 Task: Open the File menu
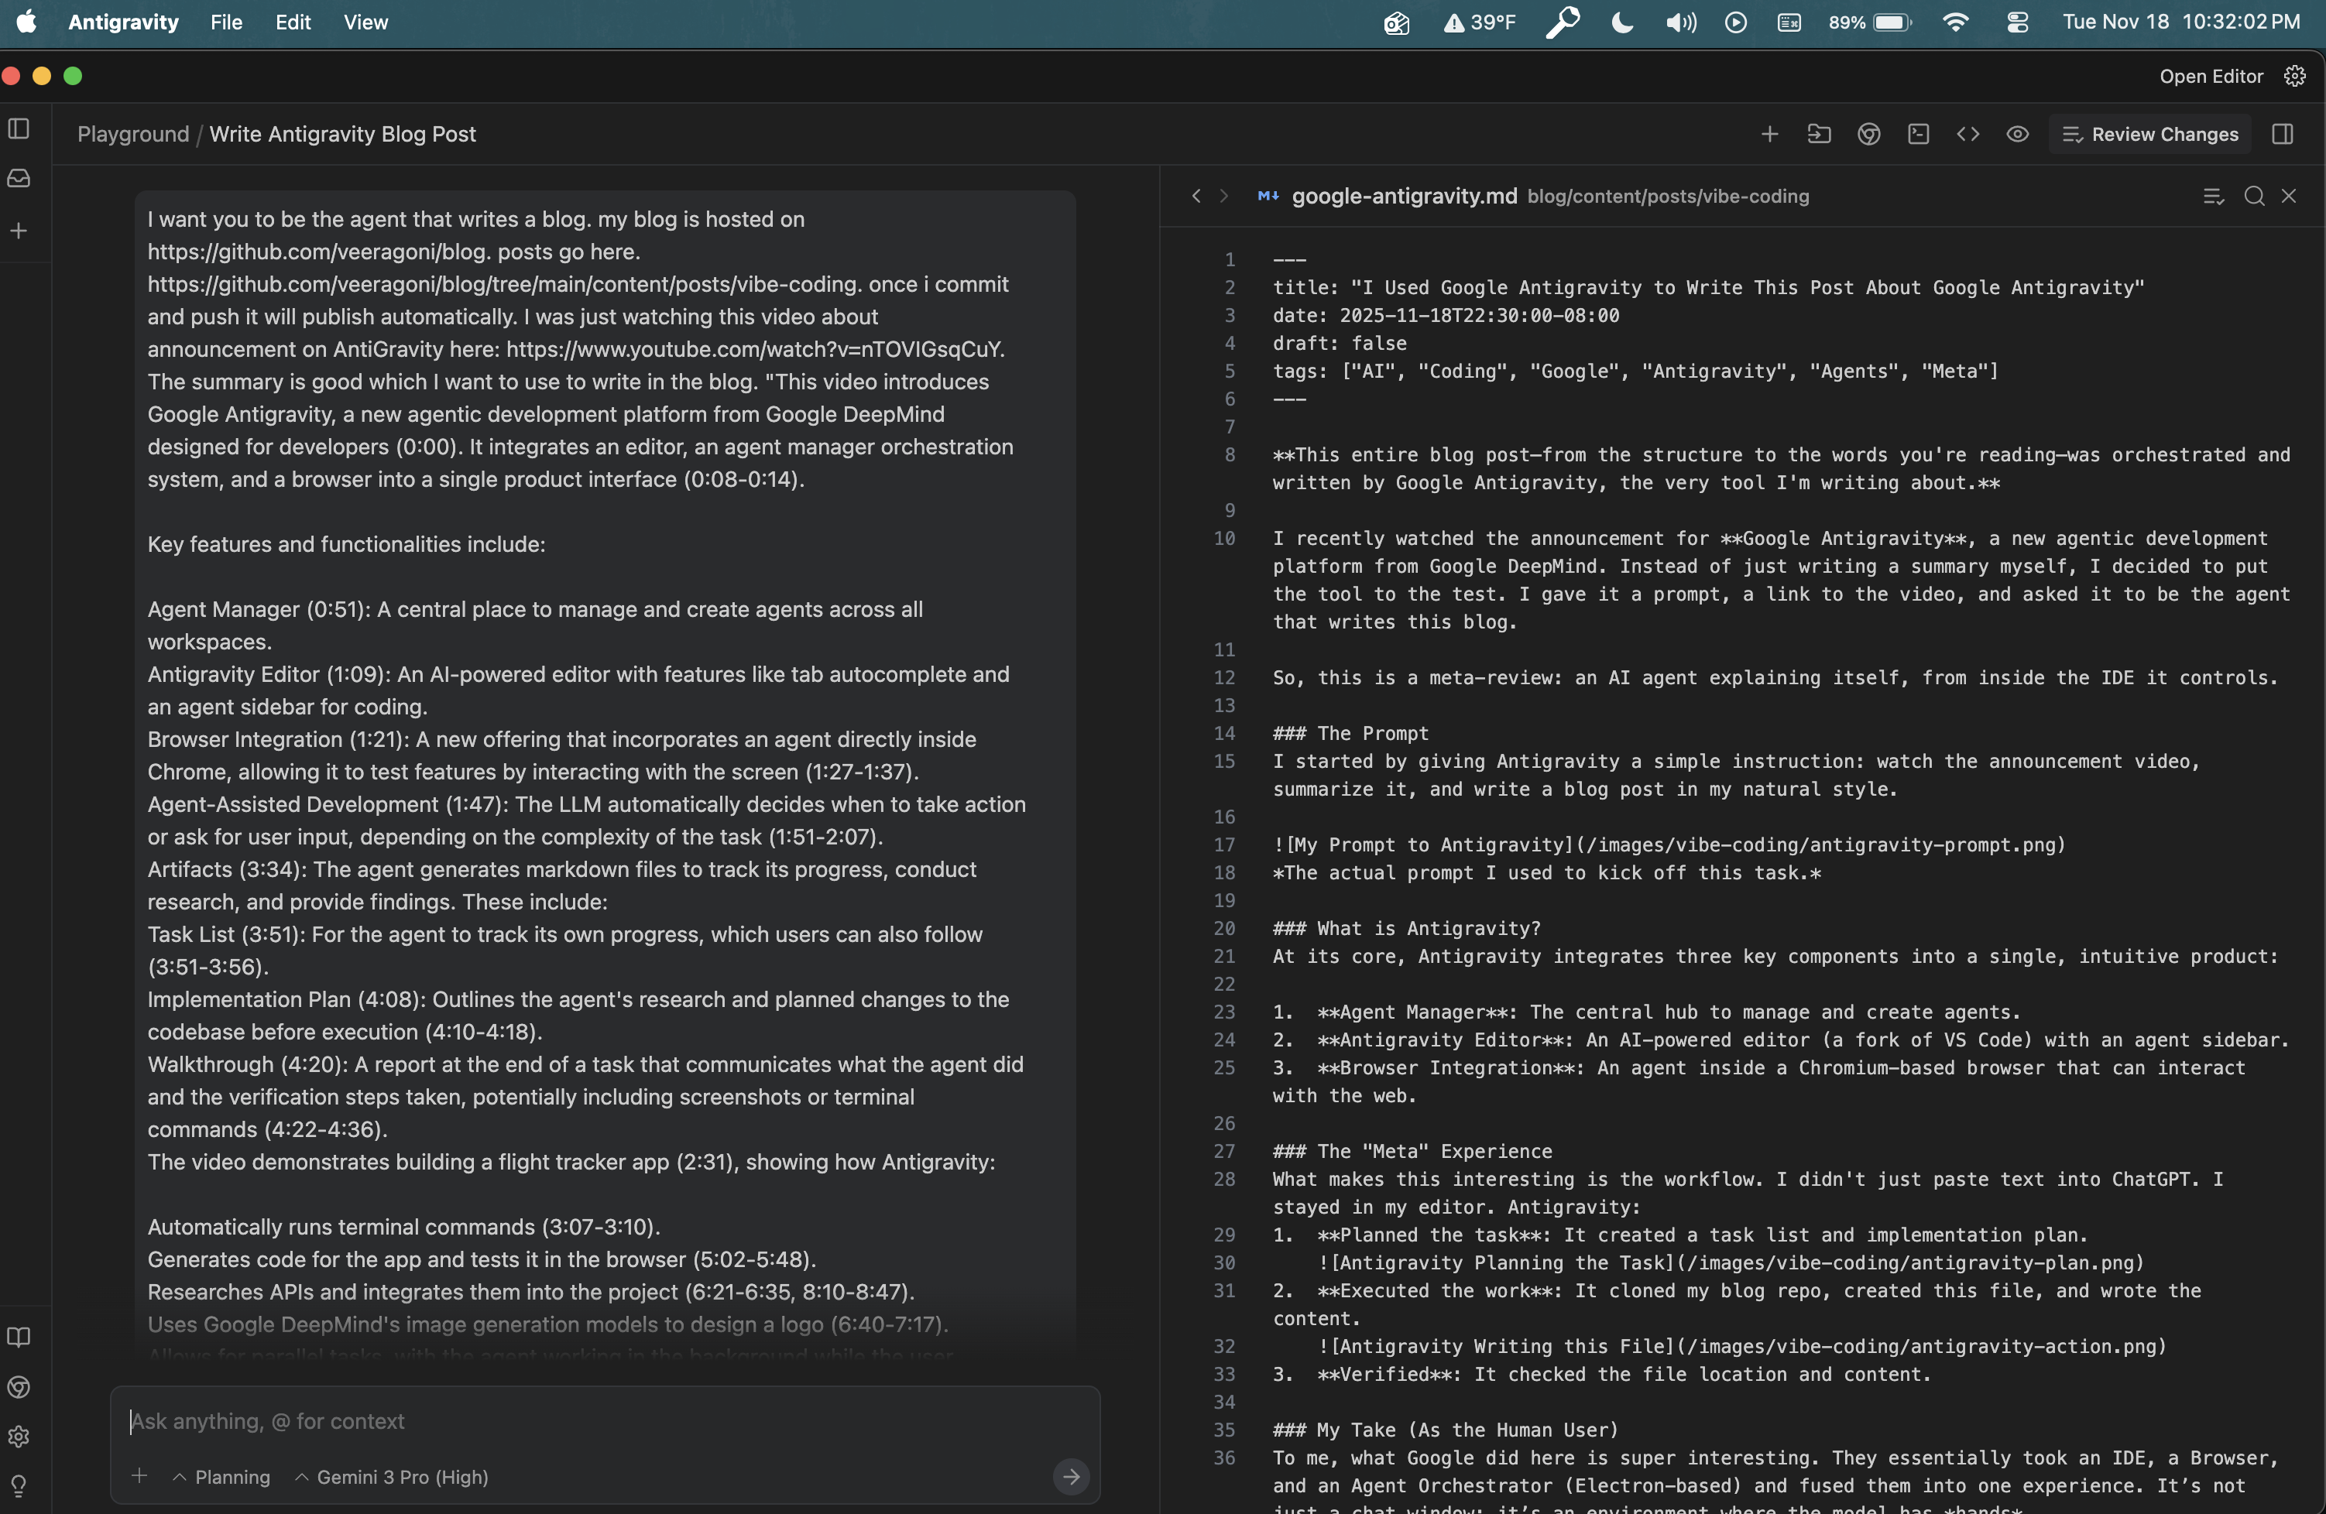coord(226,22)
